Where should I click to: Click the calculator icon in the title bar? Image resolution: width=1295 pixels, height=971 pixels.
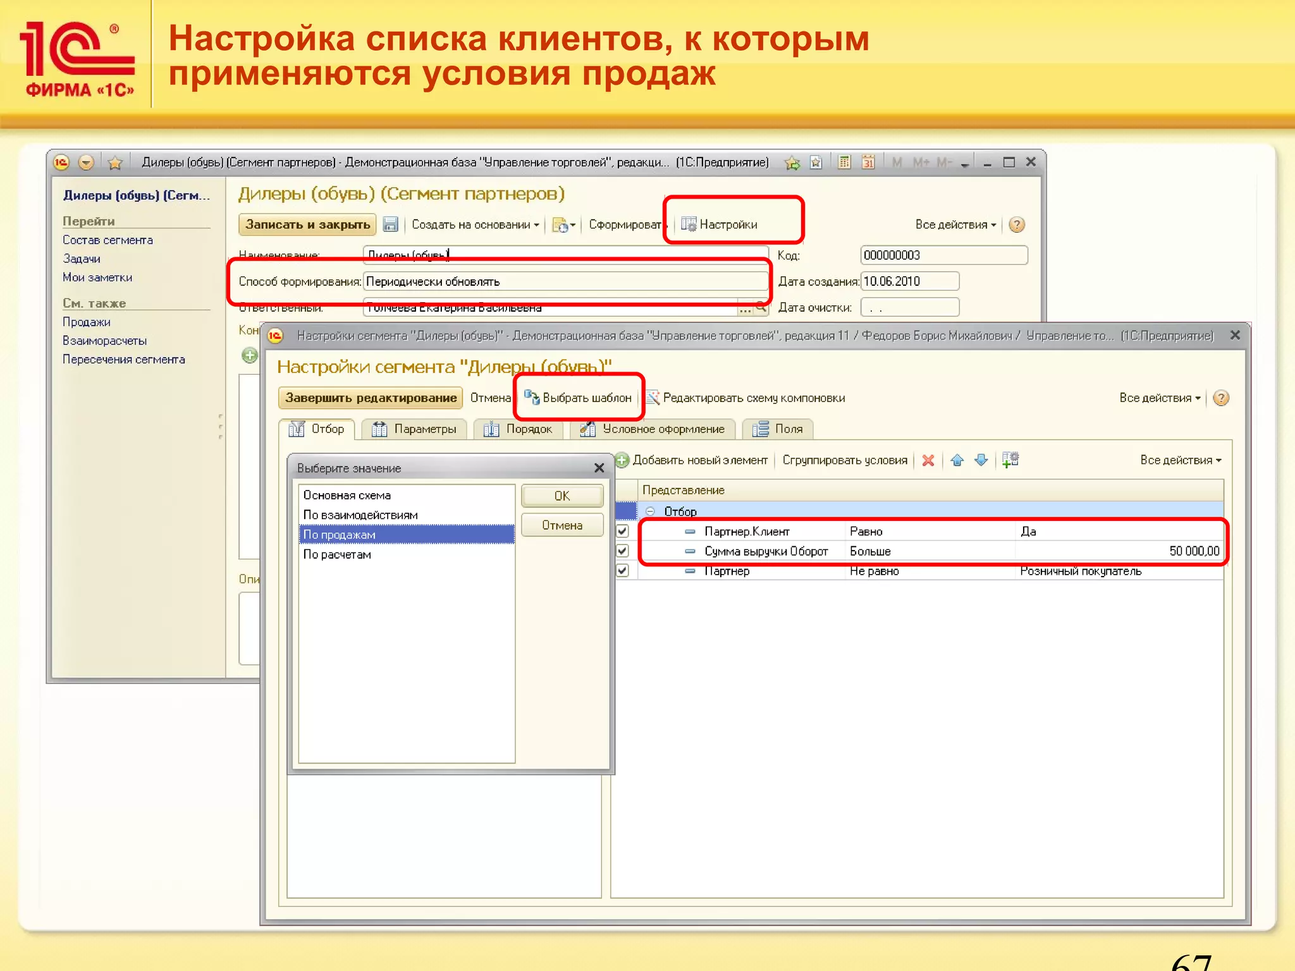[x=844, y=162]
